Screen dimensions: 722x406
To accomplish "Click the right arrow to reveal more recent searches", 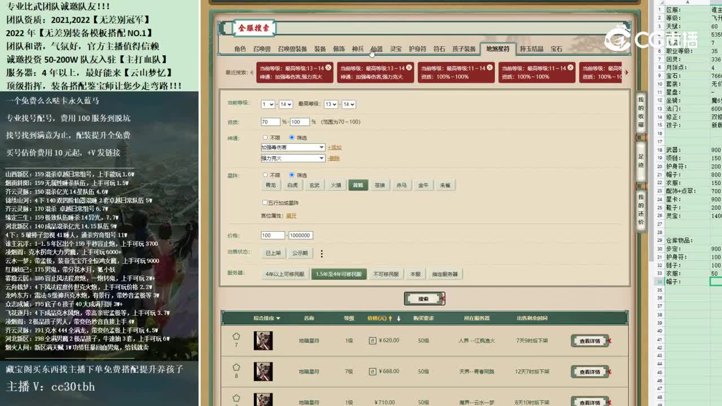I will click(626, 71).
